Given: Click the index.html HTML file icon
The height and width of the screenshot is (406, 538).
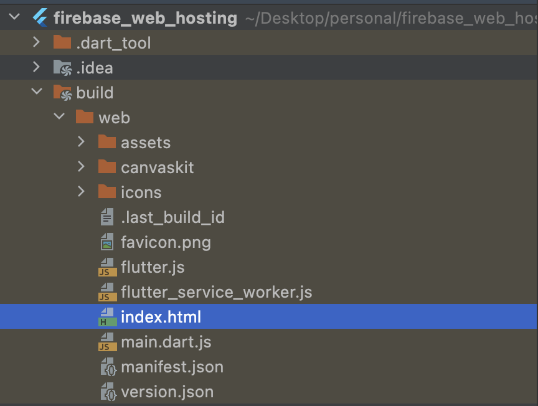Looking at the screenshot, I should [x=107, y=317].
